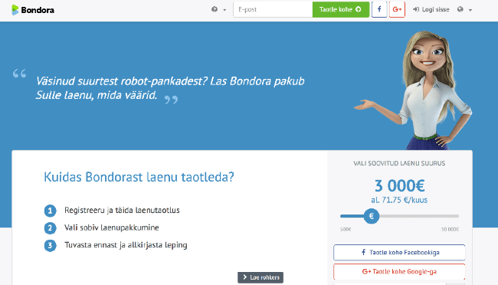Sign up with Google+ icon in header
The height and width of the screenshot is (285, 498).
[397, 9]
